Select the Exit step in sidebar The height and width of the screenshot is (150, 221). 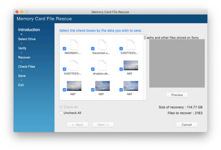pos(21,85)
